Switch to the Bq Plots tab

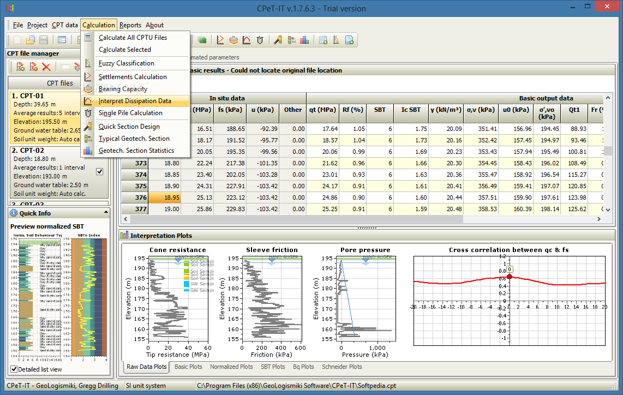click(x=303, y=367)
